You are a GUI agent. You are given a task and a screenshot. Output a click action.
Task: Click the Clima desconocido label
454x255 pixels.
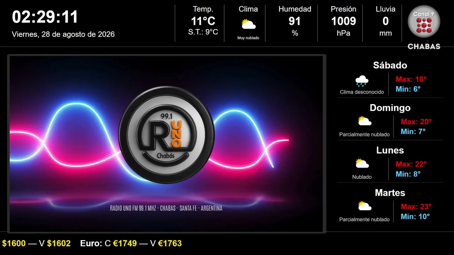tap(362, 92)
